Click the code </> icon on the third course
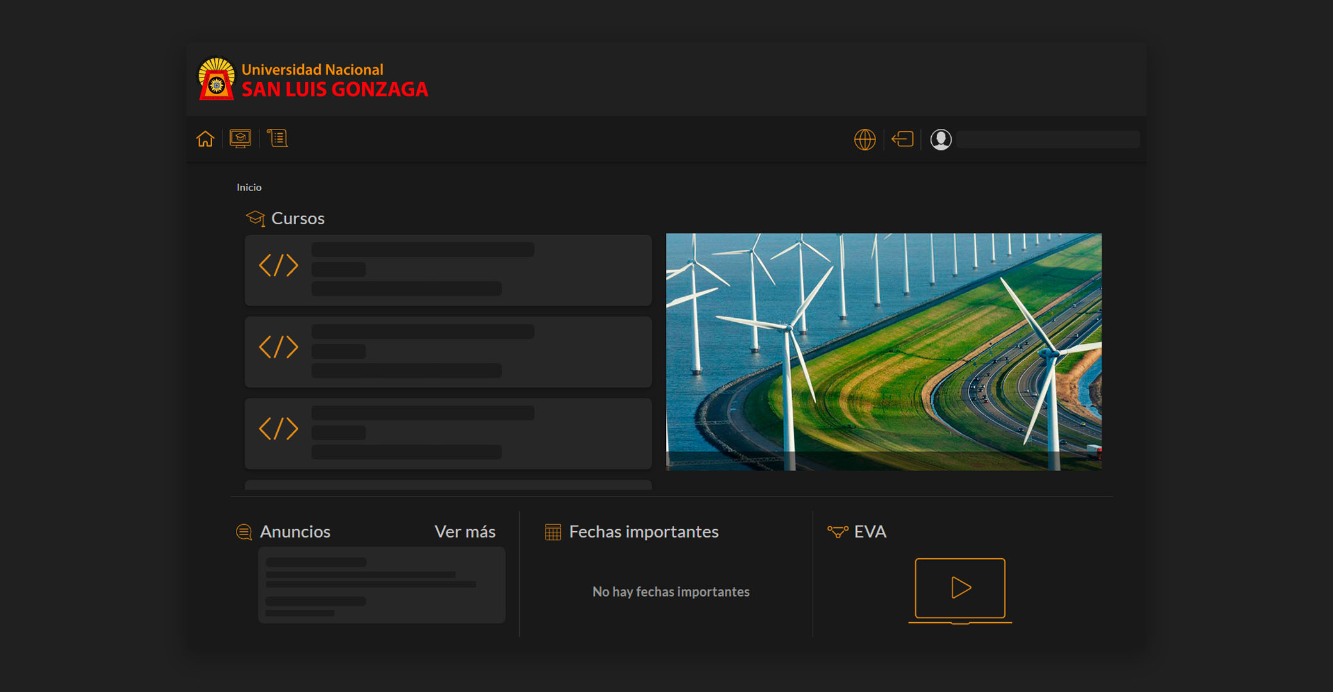This screenshot has height=692, width=1333. 278,429
